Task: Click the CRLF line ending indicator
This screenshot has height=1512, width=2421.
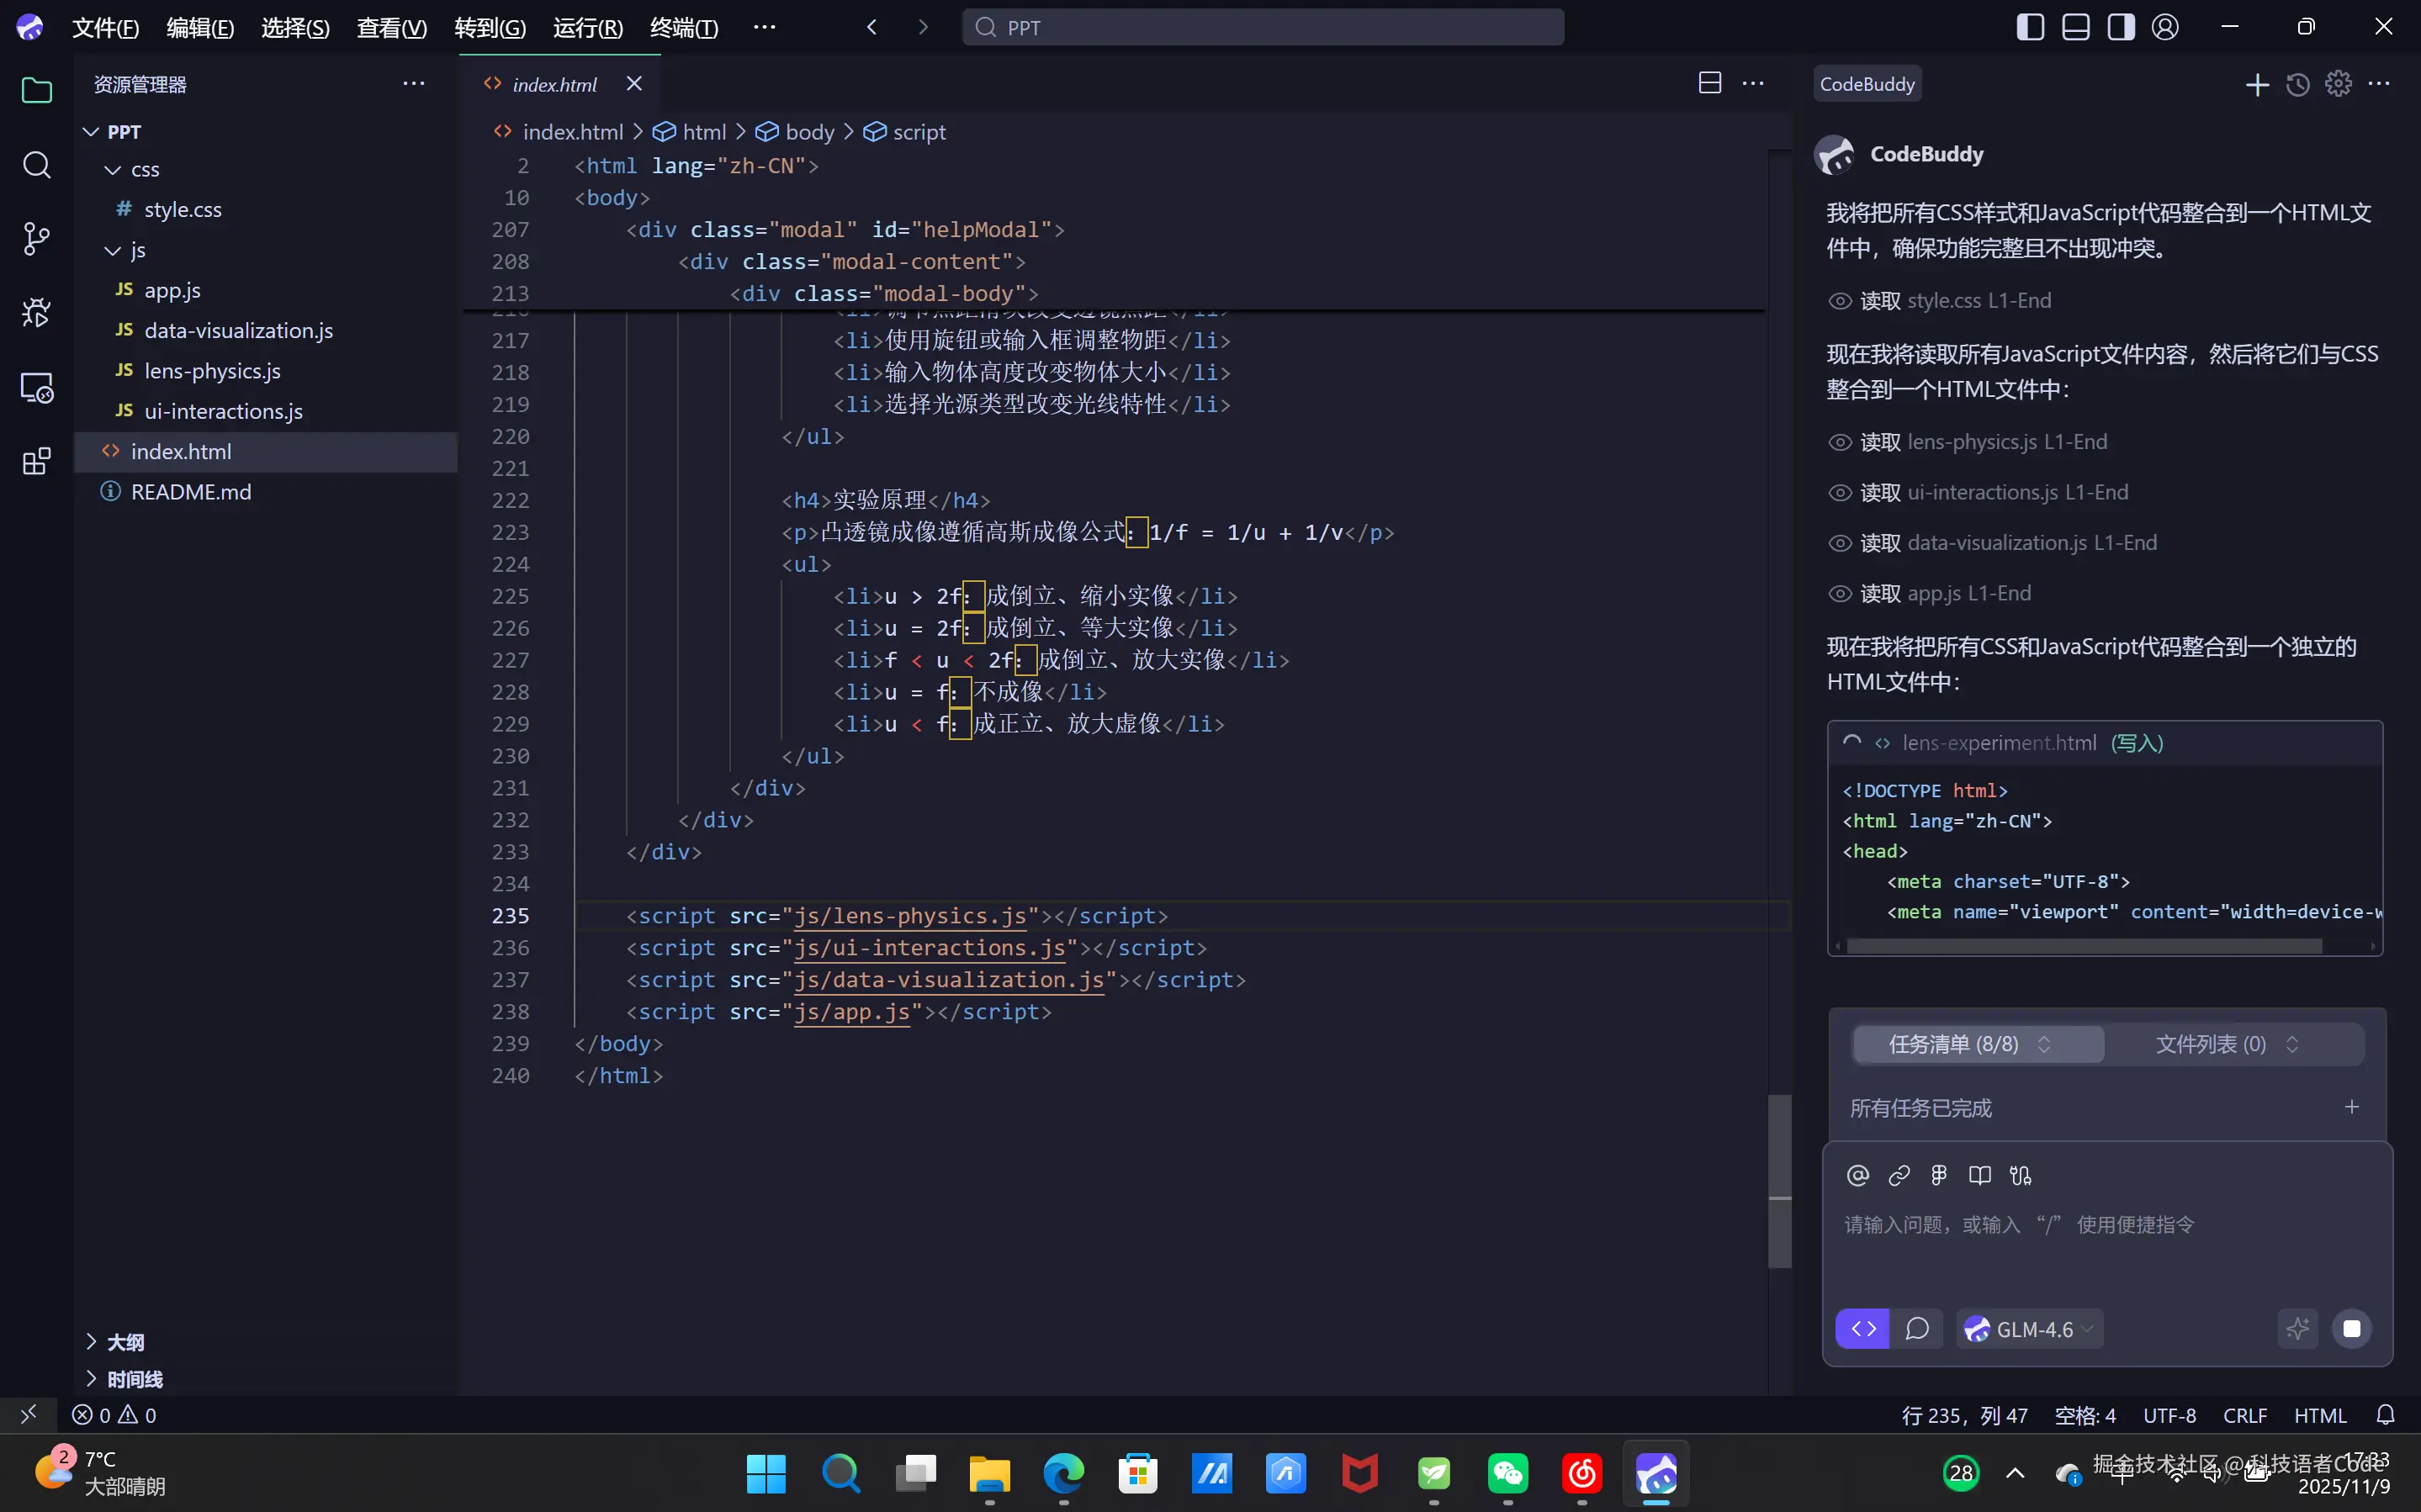Action: [x=2244, y=1415]
